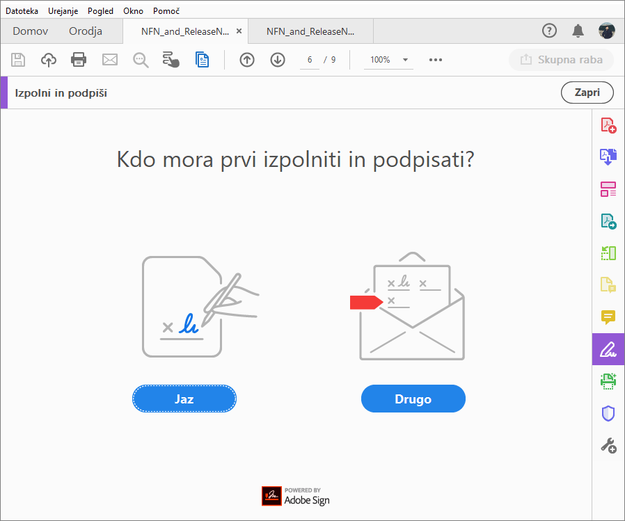Screen dimensions: 625x521
Task: Switch to the Orodja tab
Action: tap(85, 31)
